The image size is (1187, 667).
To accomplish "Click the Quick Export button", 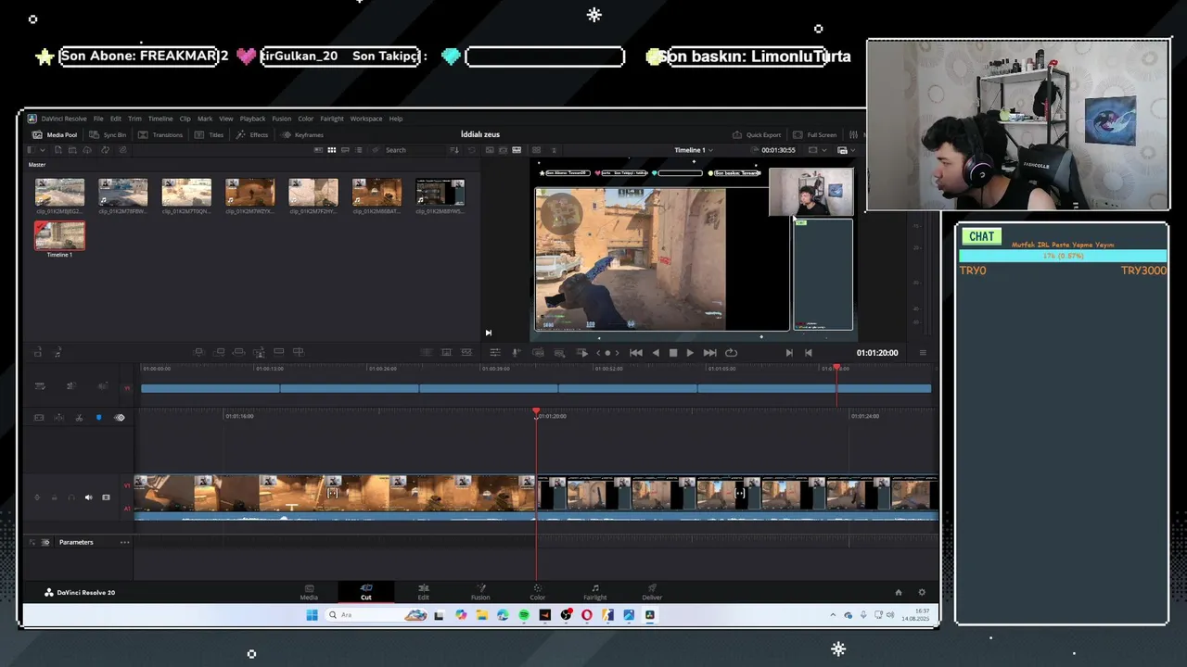I will tap(757, 134).
